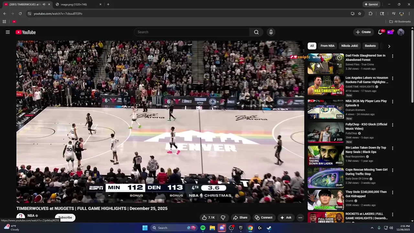This screenshot has width=414, height=233.
Task: Open options for FullyChop KSO Glock video
Action: pos(393,125)
